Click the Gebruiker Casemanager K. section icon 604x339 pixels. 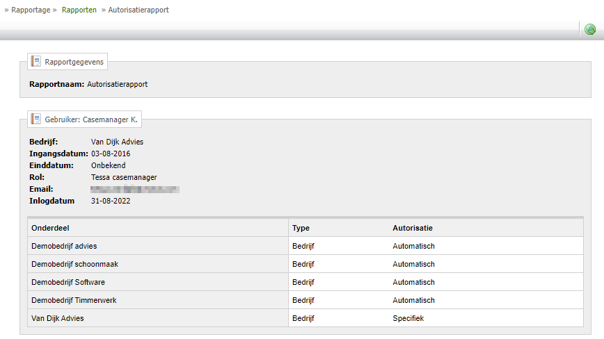pos(36,119)
